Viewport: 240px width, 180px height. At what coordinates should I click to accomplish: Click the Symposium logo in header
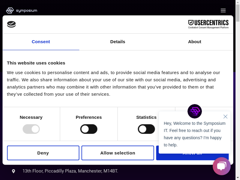(x=22, y=10)
